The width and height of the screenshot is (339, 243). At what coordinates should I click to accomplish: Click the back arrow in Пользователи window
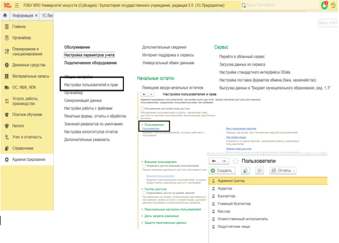(214, 161)
